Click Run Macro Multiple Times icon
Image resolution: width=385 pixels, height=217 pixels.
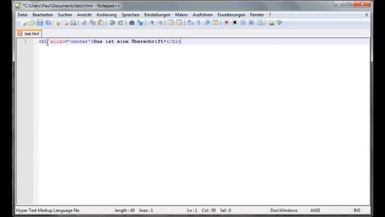point(251,23)
